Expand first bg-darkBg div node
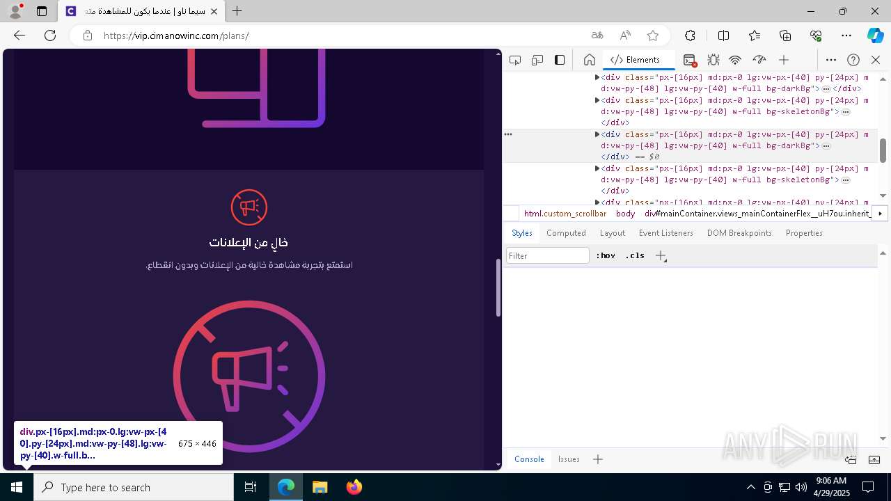Image resolution: width=891 pixels, height=501 pixels. point(597,77)
